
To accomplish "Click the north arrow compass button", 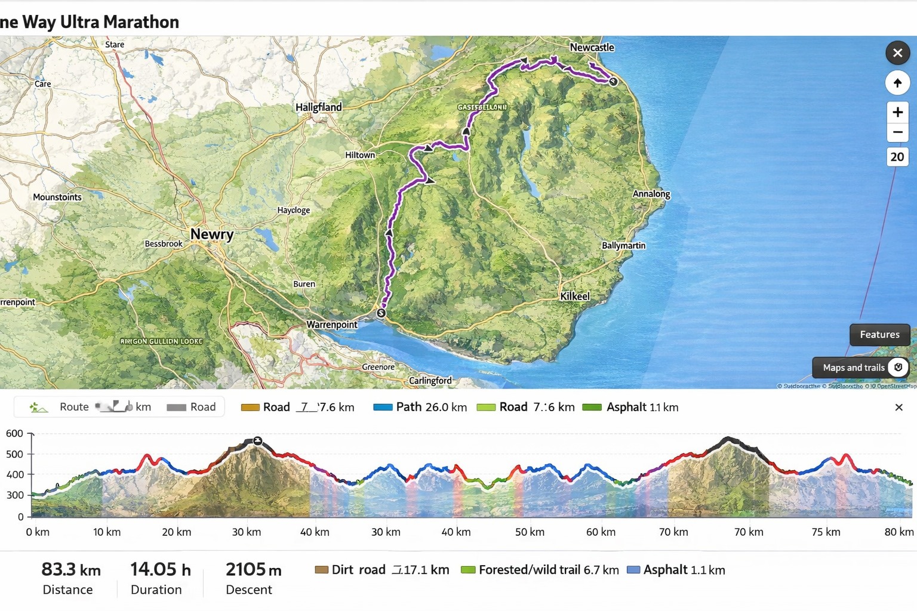I will pos(897,83).
